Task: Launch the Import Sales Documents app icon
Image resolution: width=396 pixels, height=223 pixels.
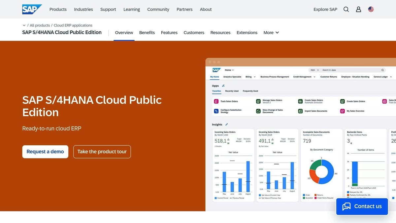Action: (x=300, y=111)
